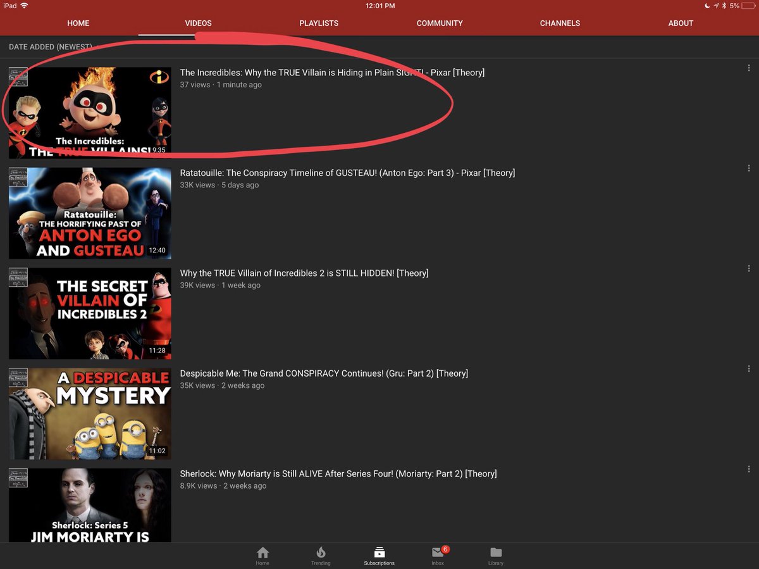Change sorting via DATE ADDED (NEWEST)
759x569 pixels.
(50, 47)
